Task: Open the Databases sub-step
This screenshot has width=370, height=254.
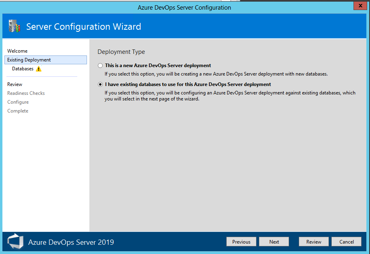Action: click(x=24, y=68)
